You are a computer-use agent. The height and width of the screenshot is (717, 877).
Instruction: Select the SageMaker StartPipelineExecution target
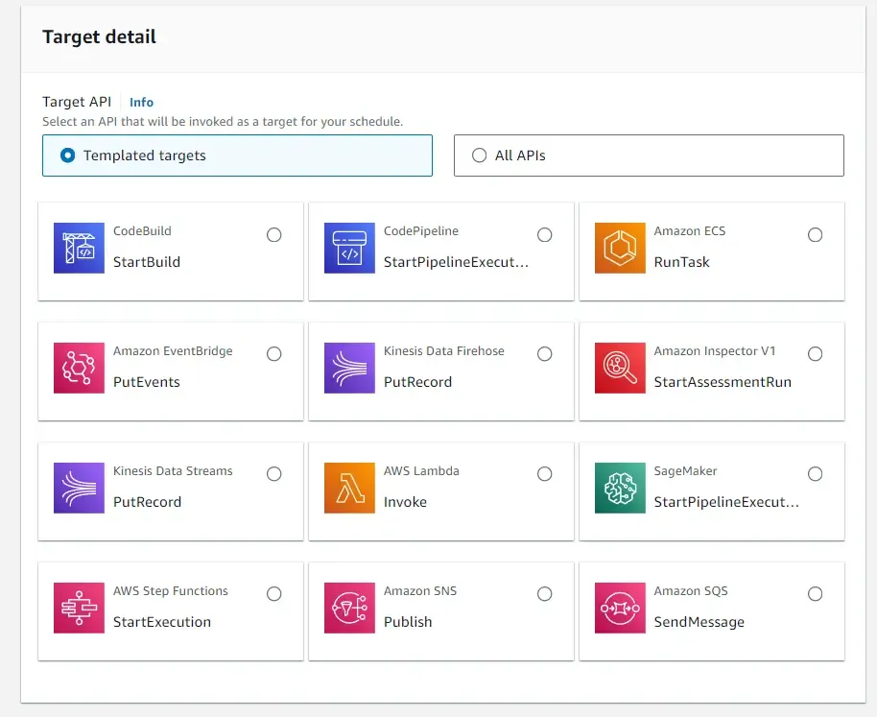tap(816, 474)
